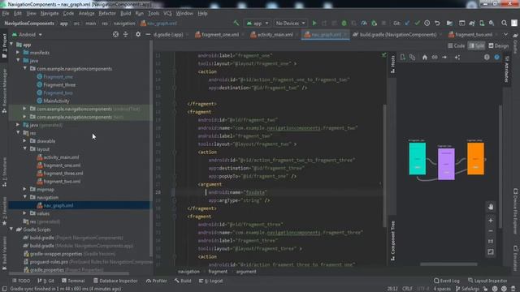Click Git commit green checkmark
Viewport: 520px width, 292px height.
coord(417,24)
